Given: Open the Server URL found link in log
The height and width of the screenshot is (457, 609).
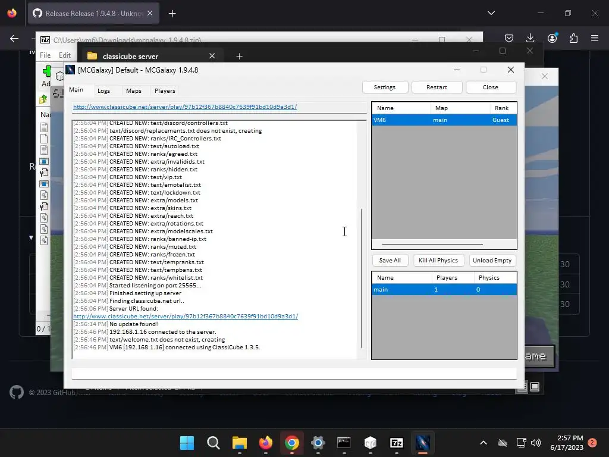Looking at the screenshot, I should [x=186, y=317].
